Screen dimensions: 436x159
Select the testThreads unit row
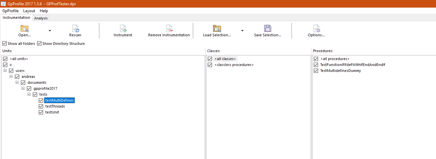(55, 106)
